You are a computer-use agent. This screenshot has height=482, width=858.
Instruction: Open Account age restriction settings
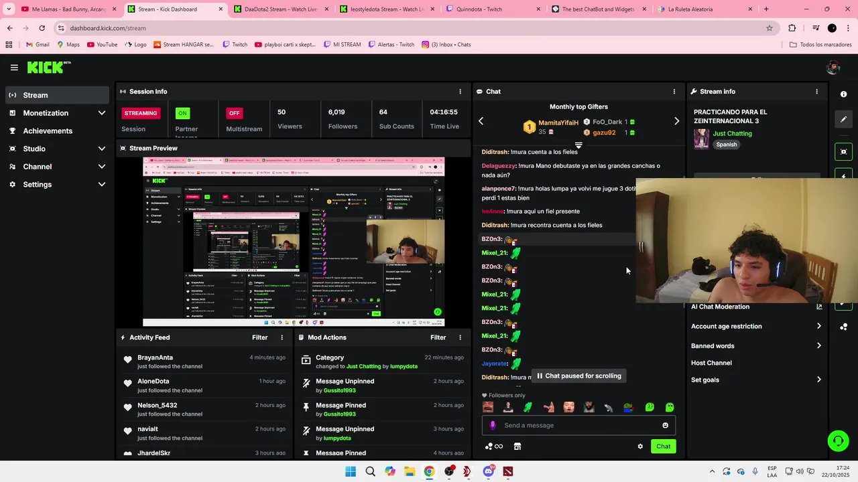point(756,327)
